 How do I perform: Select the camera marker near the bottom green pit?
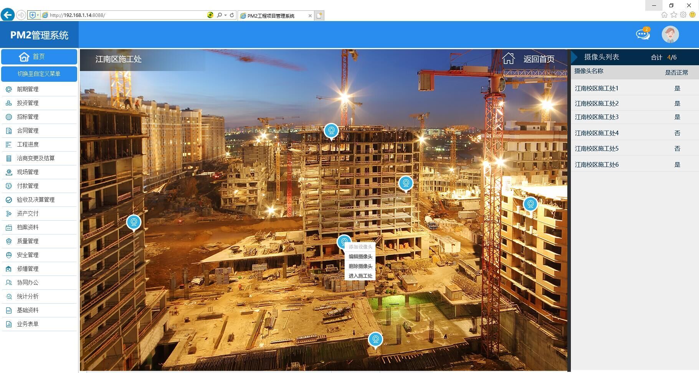point(375,339)
